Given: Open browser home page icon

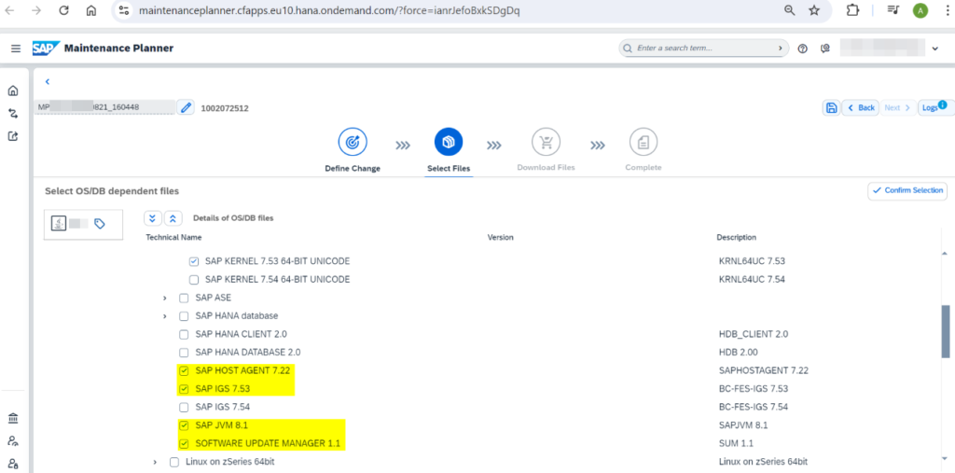Looking at the screenshot, I should [90, 10].
